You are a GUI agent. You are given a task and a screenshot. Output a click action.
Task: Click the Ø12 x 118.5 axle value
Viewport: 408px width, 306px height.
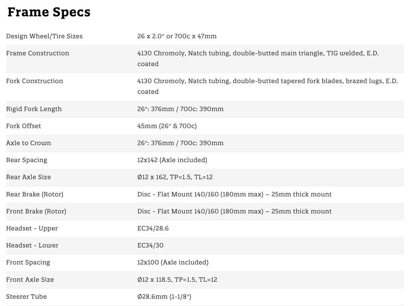(177, 280)
